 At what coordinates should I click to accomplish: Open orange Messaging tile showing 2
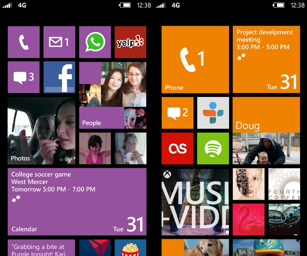(x=177, y=113)
